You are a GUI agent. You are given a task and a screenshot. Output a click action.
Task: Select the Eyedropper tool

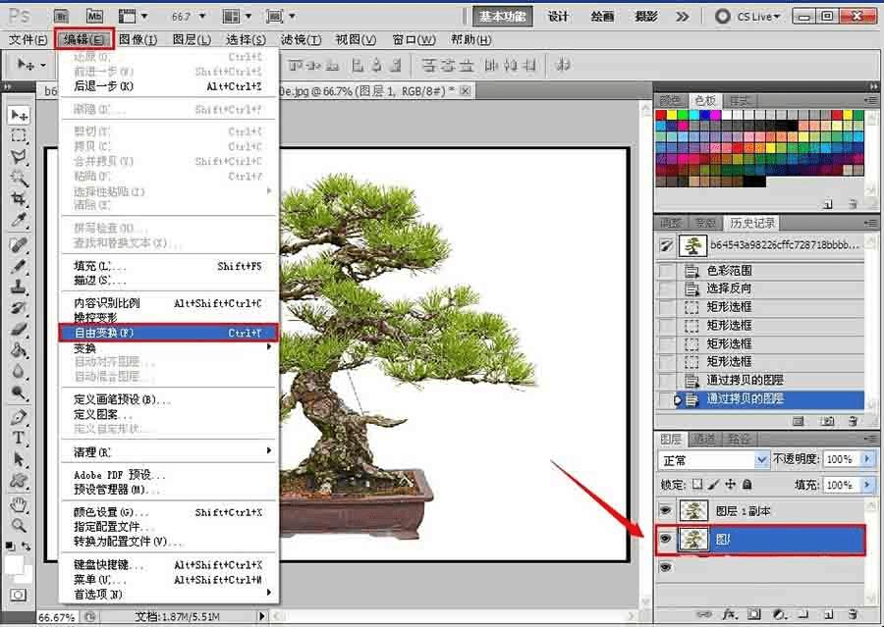pos(19,220)
